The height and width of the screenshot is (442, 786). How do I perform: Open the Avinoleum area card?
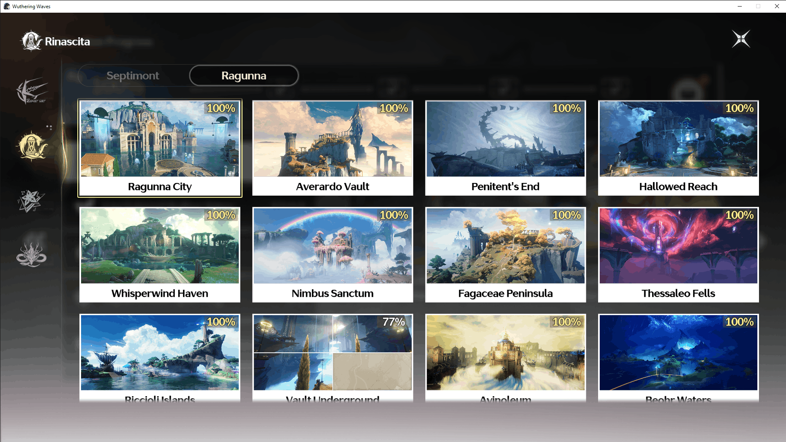tap(506, 359)
